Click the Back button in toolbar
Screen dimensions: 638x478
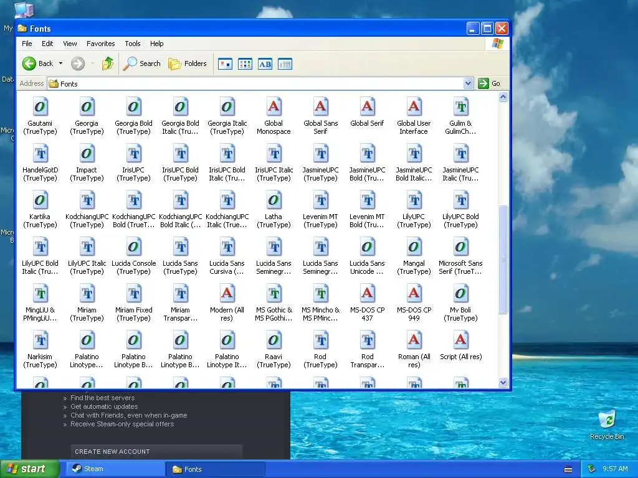pos(37,63)
